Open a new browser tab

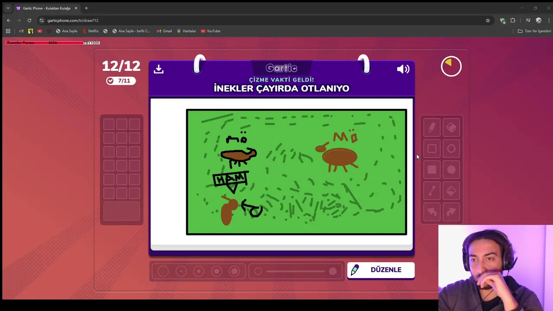point(86,8)
